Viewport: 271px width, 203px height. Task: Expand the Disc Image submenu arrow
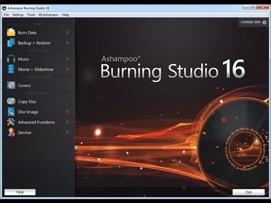click(x=67, y=112)
